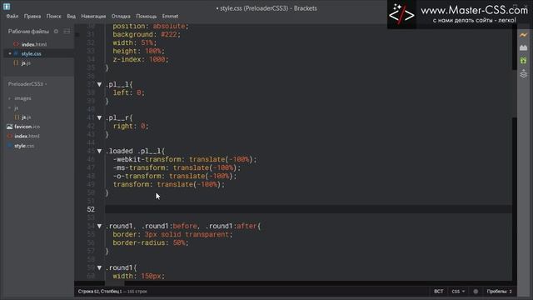This screenshot has height=300, width=533.
Task: Open the Помощь menu
Action: pos(147,16)
